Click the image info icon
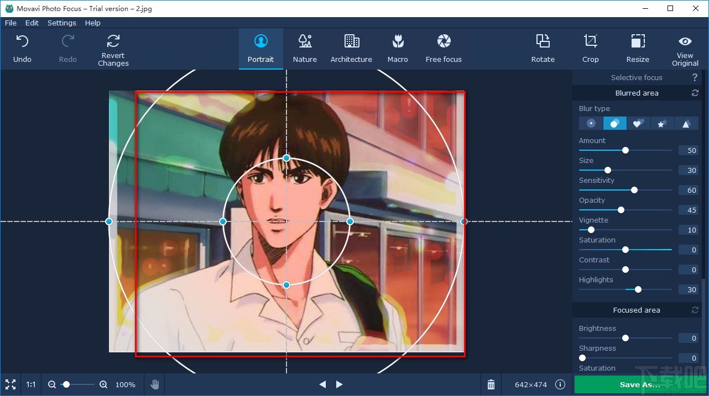The height and width of the screenshot is (396, 709). 560,384
